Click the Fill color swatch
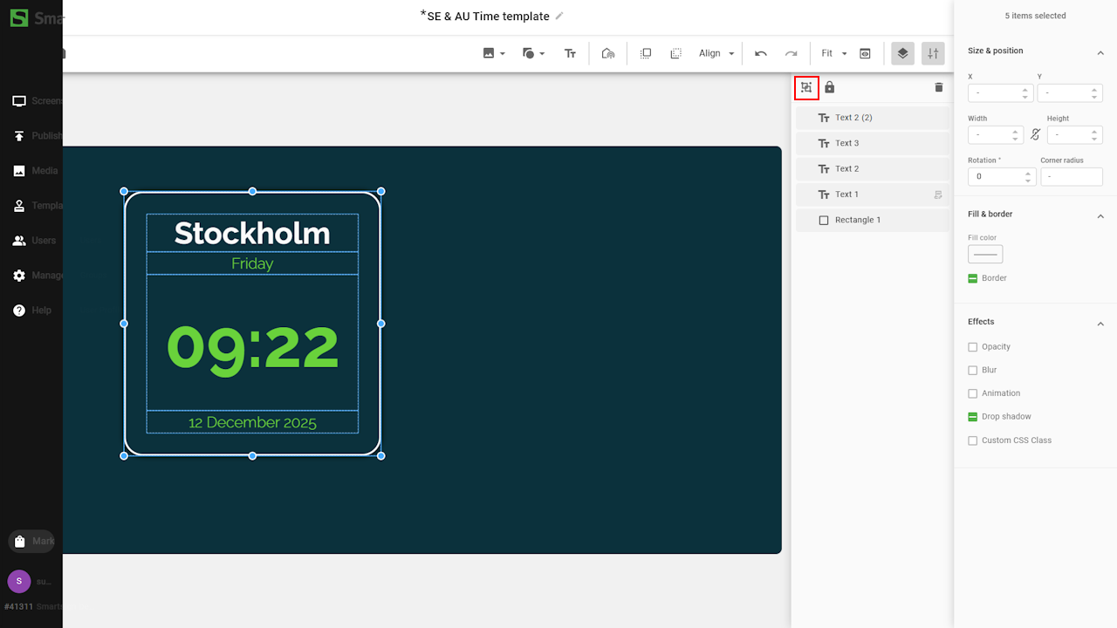Screen dimensions: 1117x628 click(x=985, y=254)
